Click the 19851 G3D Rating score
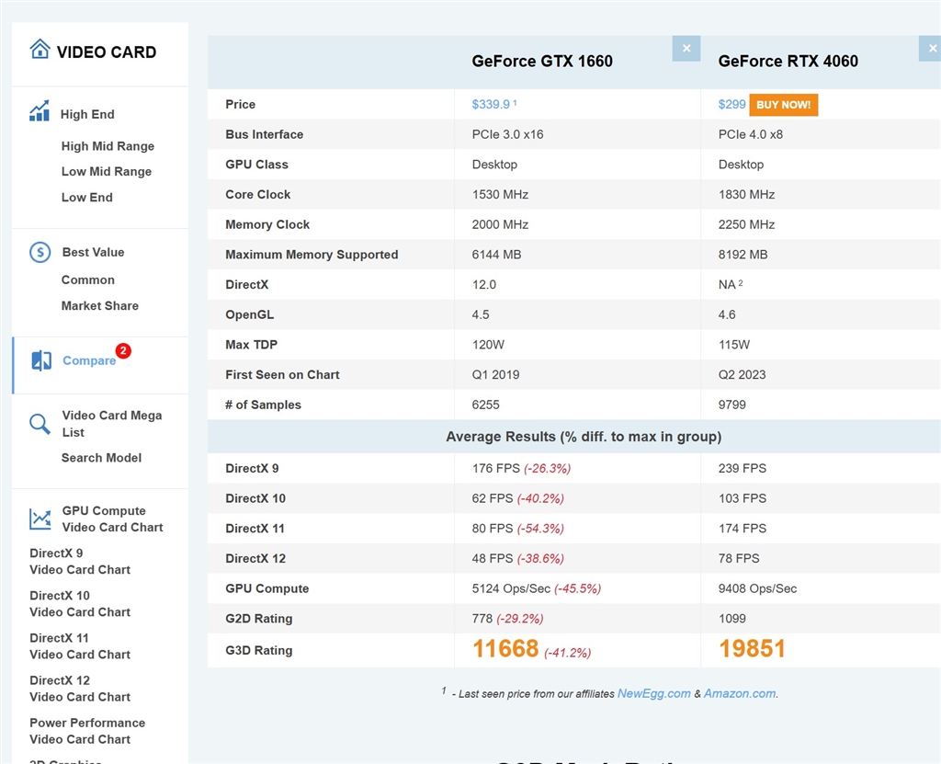 pyautogui.click(x=752, y=649)
